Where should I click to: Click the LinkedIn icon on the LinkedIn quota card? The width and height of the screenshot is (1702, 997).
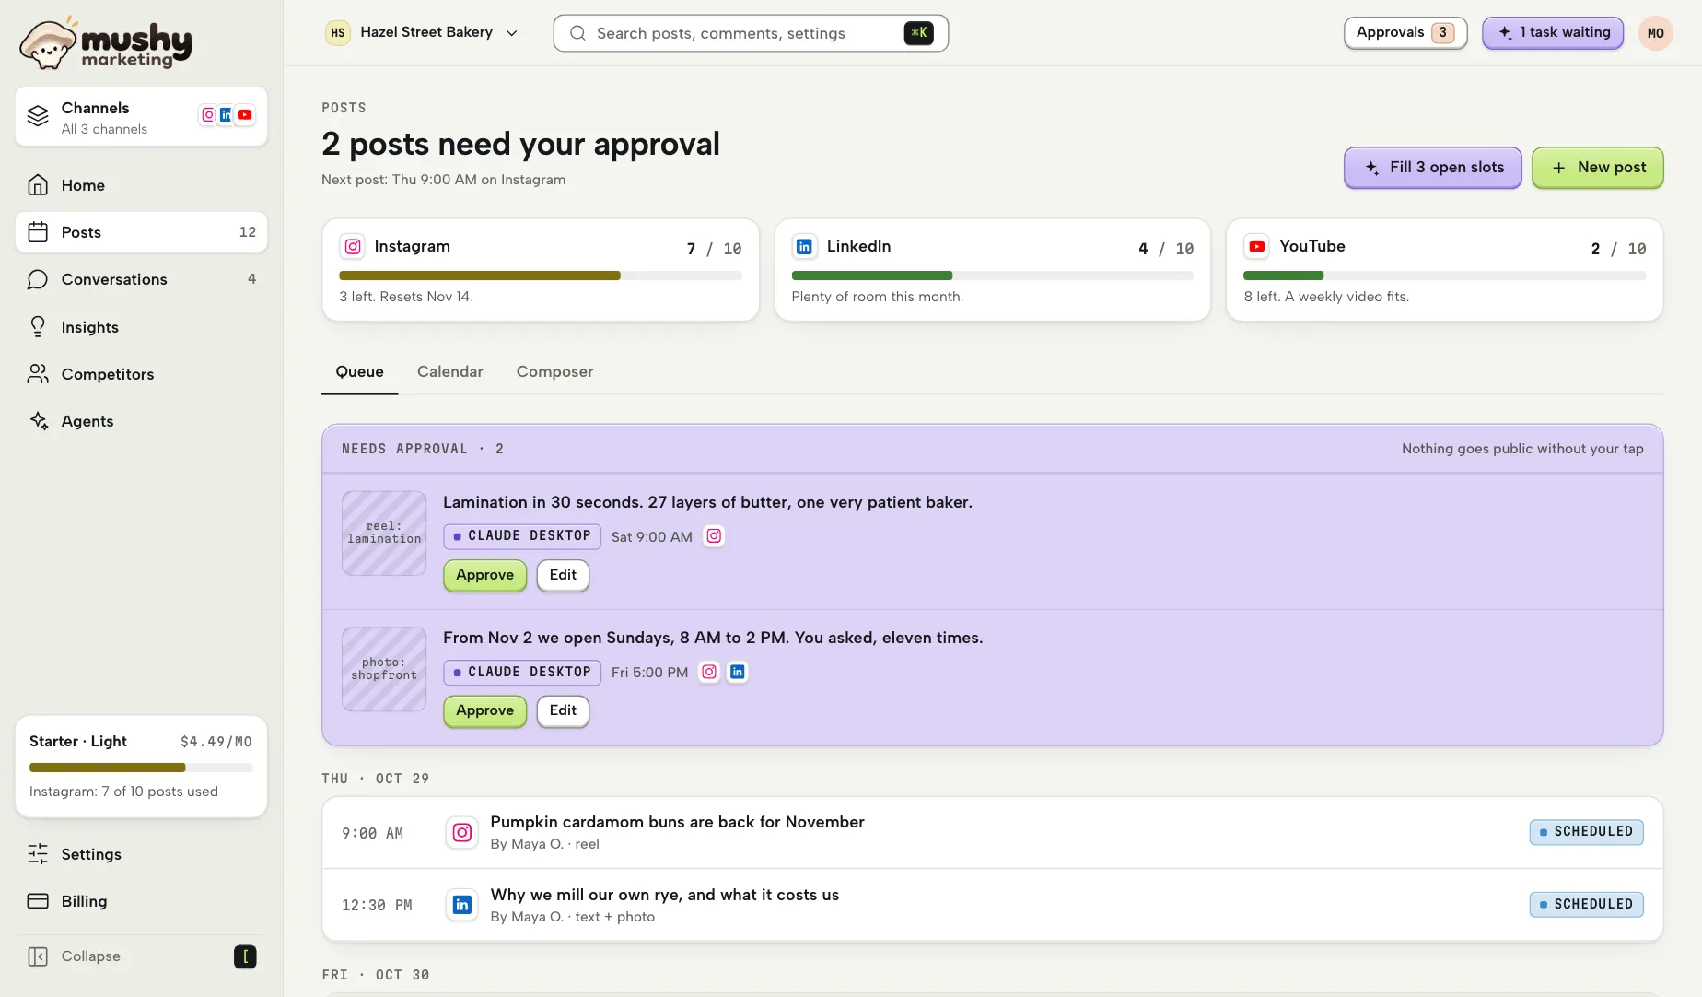[x=804, y=247]
